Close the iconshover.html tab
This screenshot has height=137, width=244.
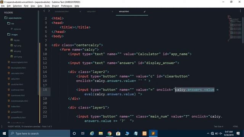[x=80, y=11]
